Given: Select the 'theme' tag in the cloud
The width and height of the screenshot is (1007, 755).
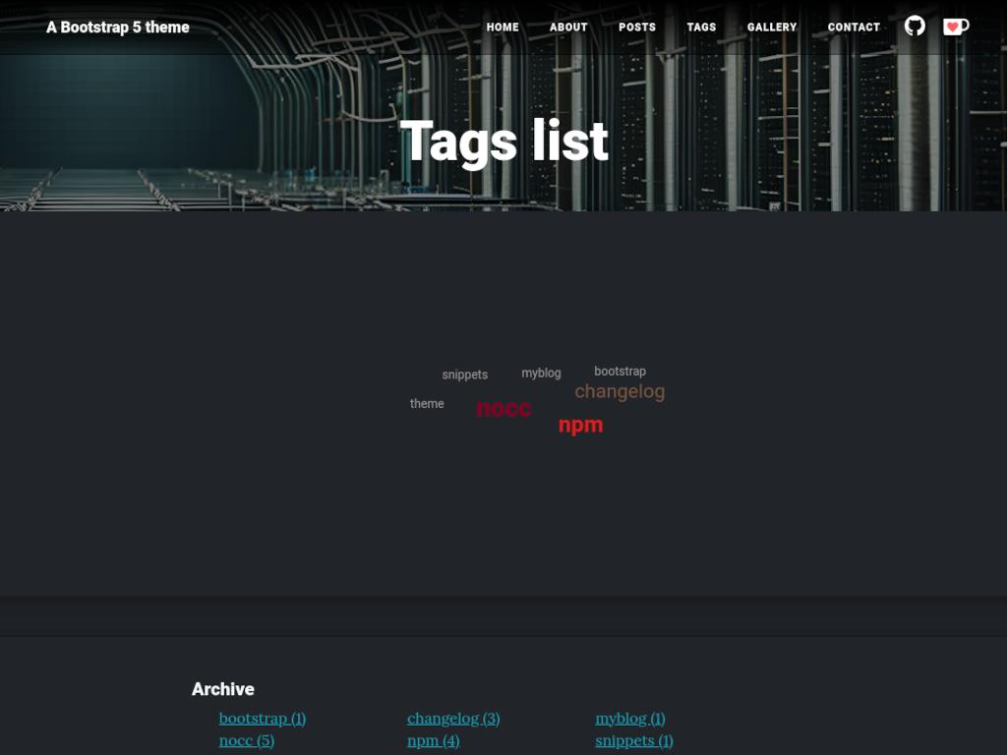Looking at the screenshot, I should 427,403.
